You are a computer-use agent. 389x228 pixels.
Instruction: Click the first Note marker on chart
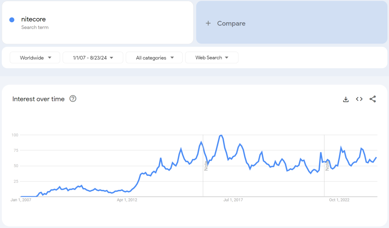pyautogui.click(x=206, y=166)
